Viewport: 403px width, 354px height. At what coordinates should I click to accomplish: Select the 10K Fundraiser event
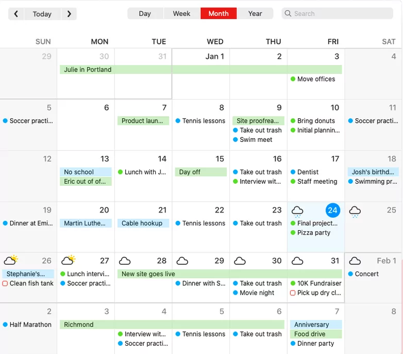316,283
